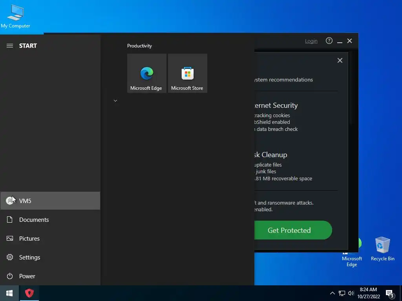402x301 pixels.
Task: Click the Productivity group heading
Action: click(x=139, y=46)
